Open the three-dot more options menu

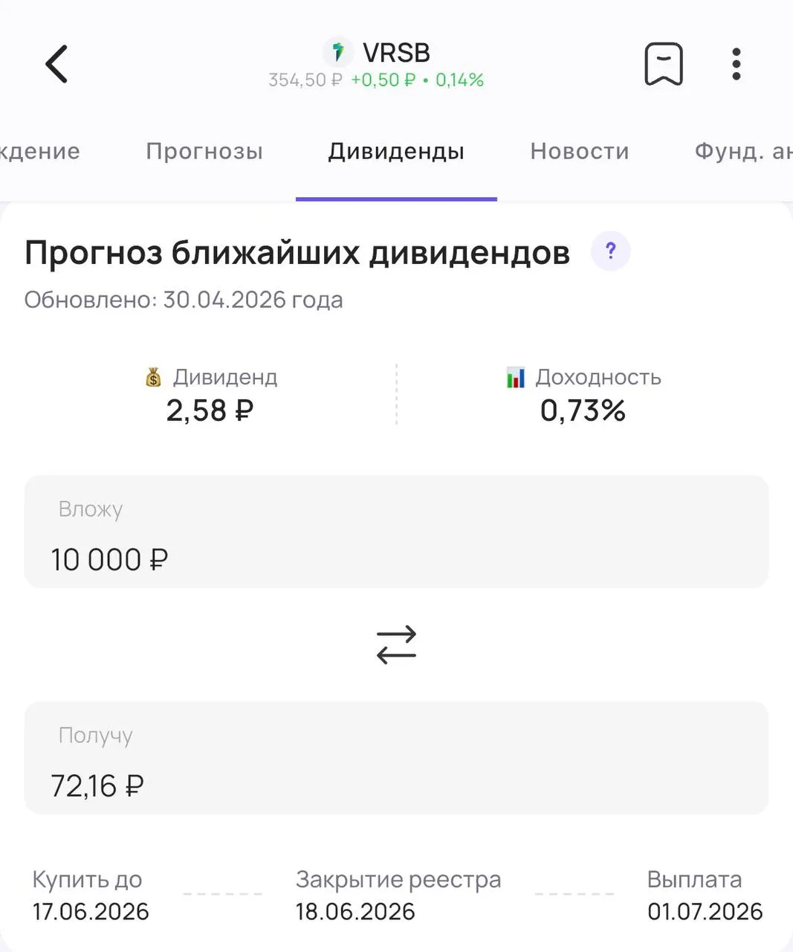(x=736, y=64)
